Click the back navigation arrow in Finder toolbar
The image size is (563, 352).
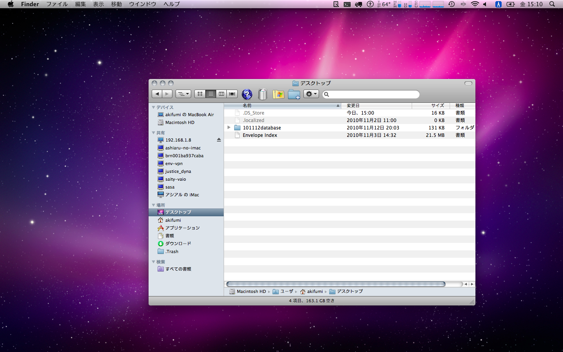[x=157, y=94]
